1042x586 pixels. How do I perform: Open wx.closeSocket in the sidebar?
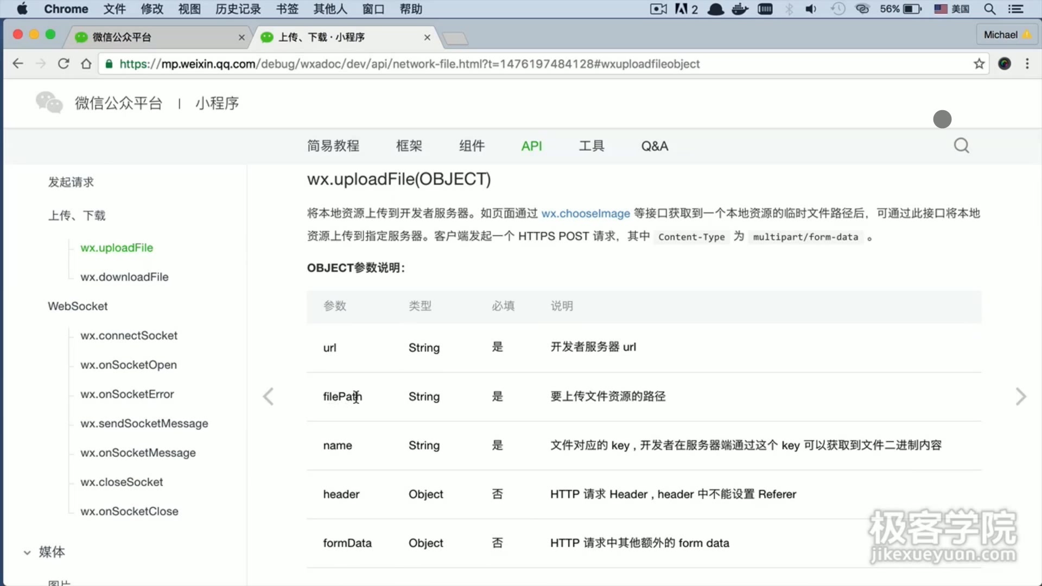coord(122,482)
